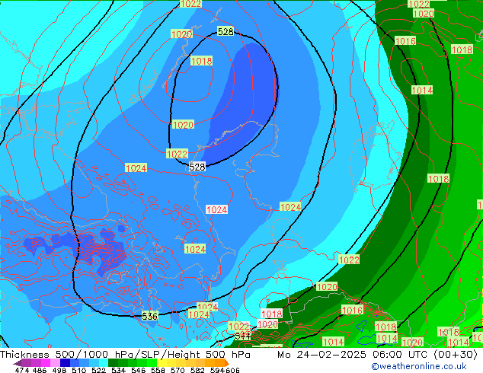
Task: Click the '510' legend value
Action: (x=79, y=370)
